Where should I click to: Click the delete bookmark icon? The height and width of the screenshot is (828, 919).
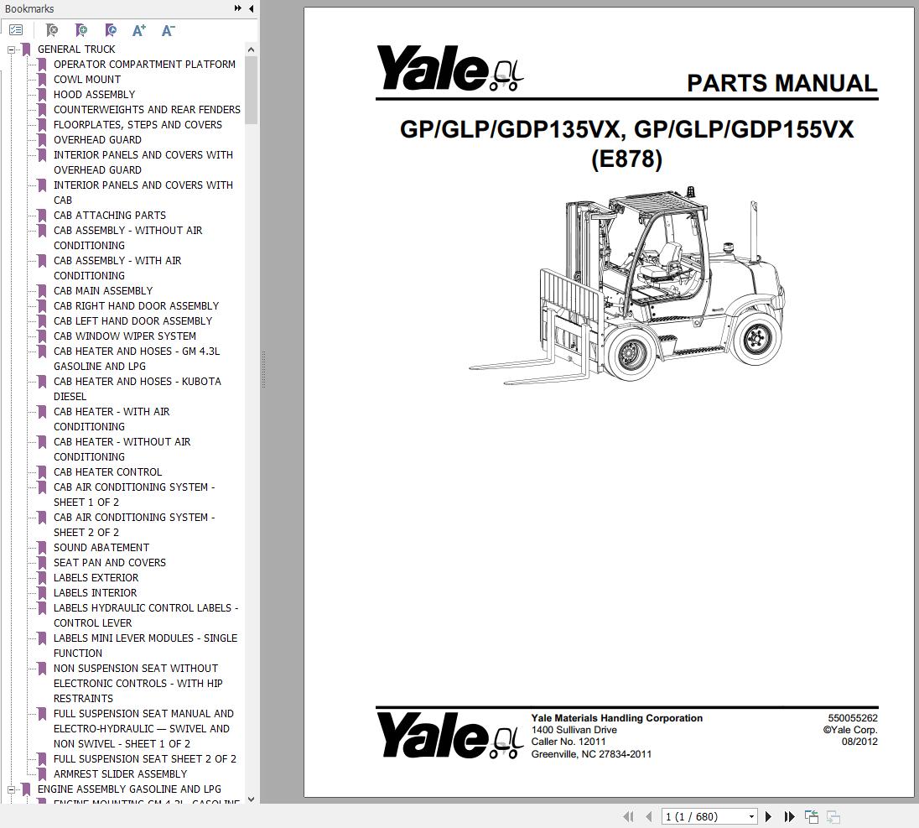[52, 30]
